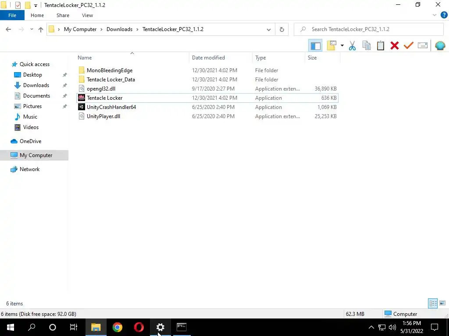Open dropdown arrow beside new folder icon
Viewport: 449px width, 336px height.
click(x=342, y=45)
